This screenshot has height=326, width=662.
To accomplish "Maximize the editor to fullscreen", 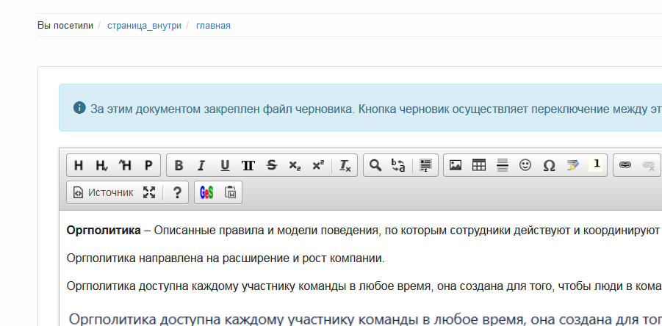I will pos(149,192).
